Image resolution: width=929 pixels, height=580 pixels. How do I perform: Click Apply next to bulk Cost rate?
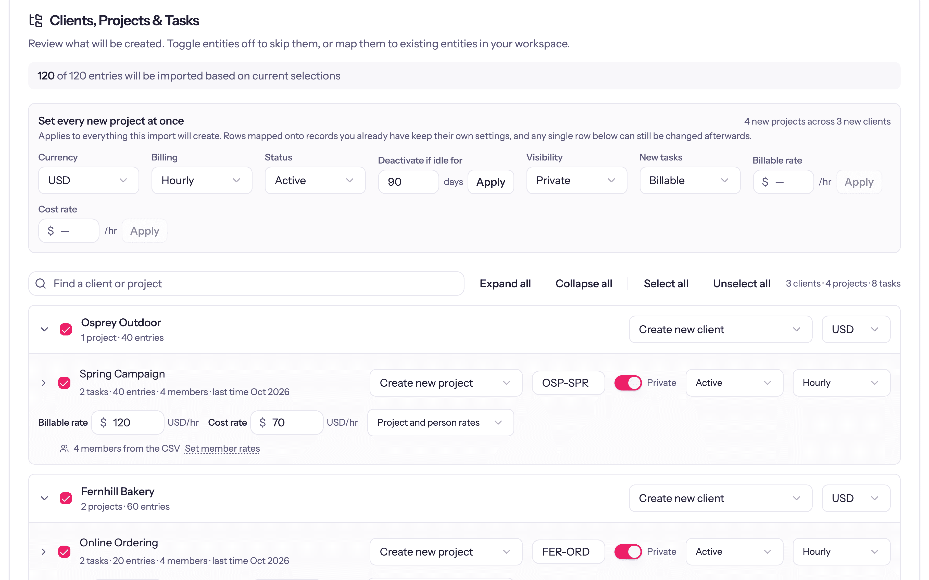click(144, 231)
